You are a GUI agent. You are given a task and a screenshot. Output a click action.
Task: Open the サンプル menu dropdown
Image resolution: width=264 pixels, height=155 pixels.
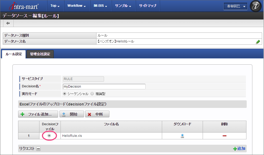pos(123,6)
